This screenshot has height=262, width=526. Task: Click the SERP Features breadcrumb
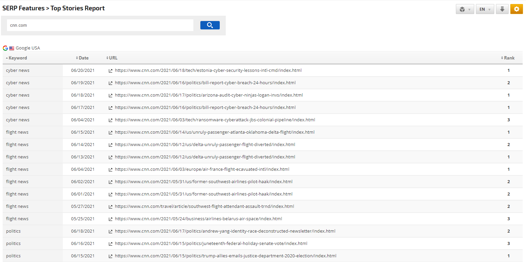click(23, 8)
